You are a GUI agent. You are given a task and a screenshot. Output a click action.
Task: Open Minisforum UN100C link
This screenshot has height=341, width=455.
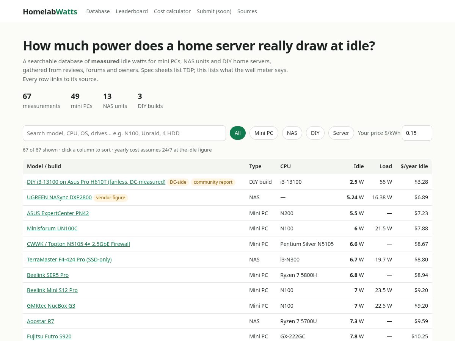click(52, 228)
